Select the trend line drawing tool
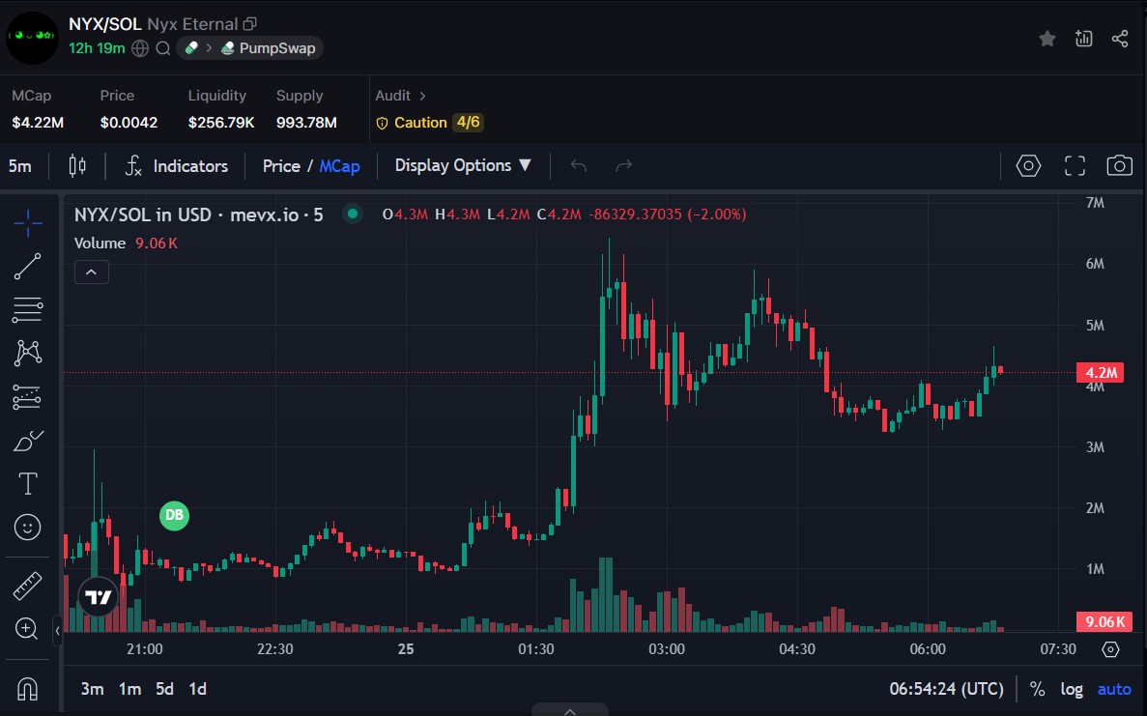This screenshot has width=1147, height=716. (x=28, y=267)
